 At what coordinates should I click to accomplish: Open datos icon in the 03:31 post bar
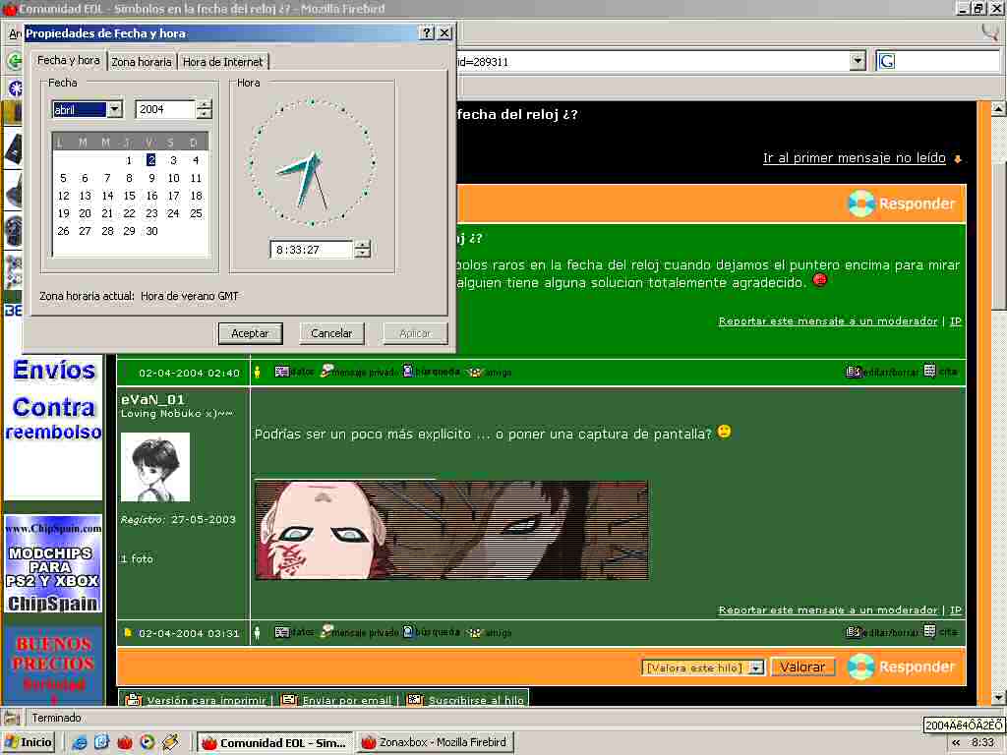294,632
